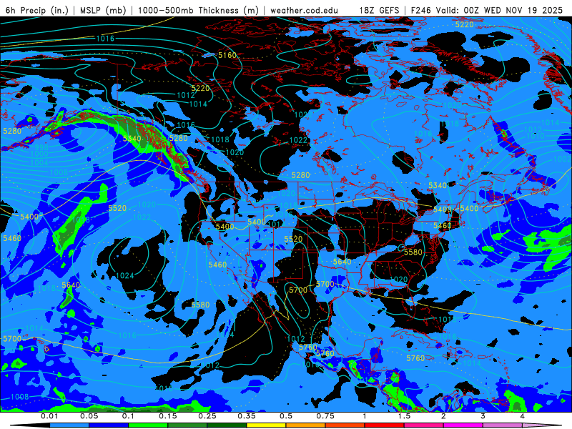The height and width of the screenshot is (429, 572).
Task: Click the weather.cod.edu source label
Action: point(305,10)
